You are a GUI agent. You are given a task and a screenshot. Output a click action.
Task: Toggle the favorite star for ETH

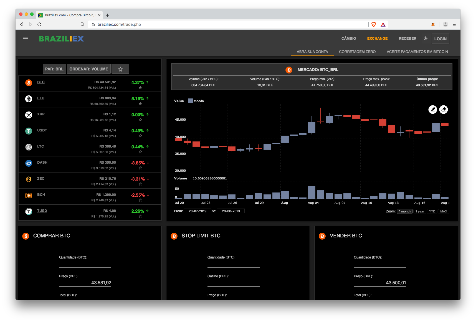(140, 104)
